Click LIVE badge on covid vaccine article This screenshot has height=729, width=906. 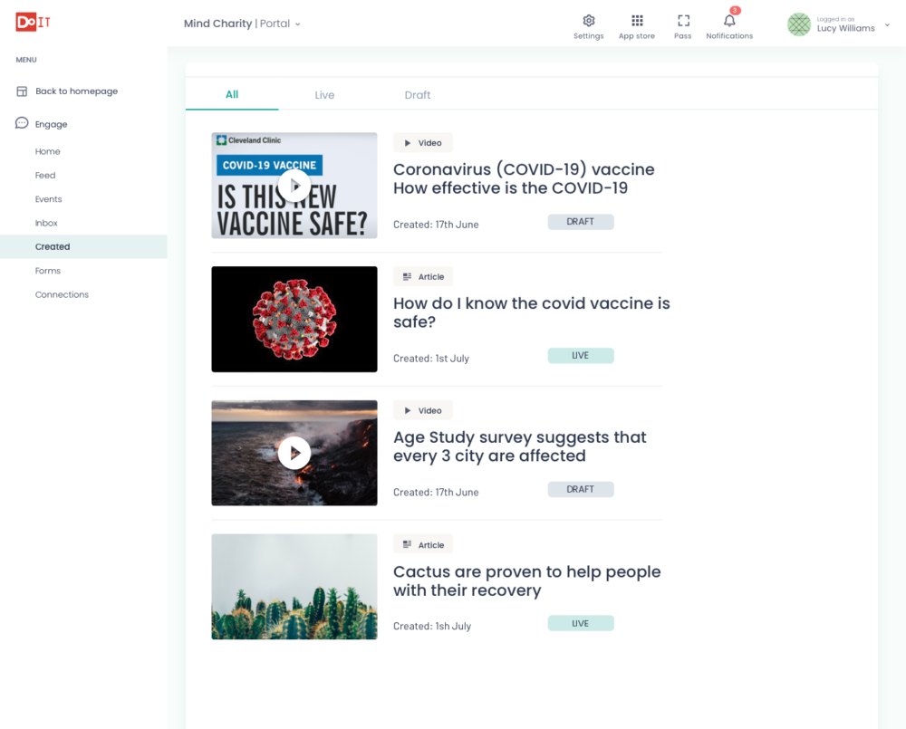point(580,356)
